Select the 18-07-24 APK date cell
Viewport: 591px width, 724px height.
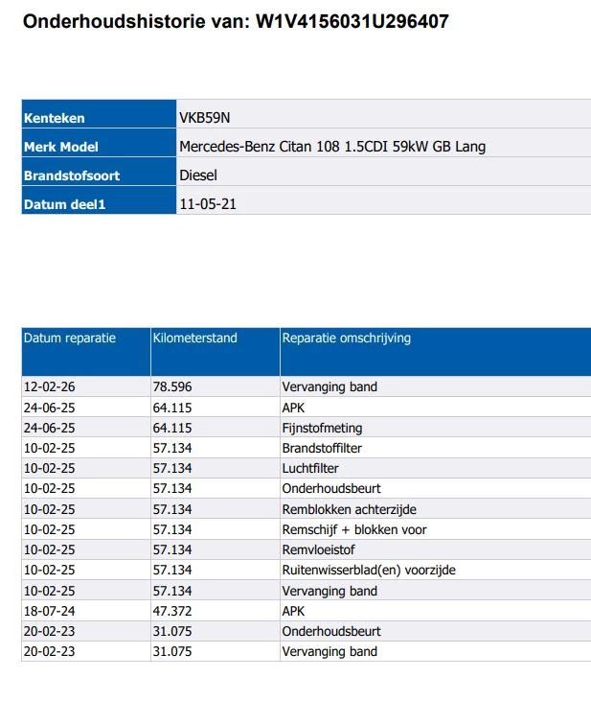(86, 611)
